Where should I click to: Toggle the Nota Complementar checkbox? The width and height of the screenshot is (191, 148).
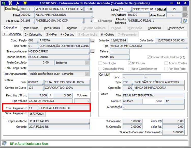[x=129, y=69]
